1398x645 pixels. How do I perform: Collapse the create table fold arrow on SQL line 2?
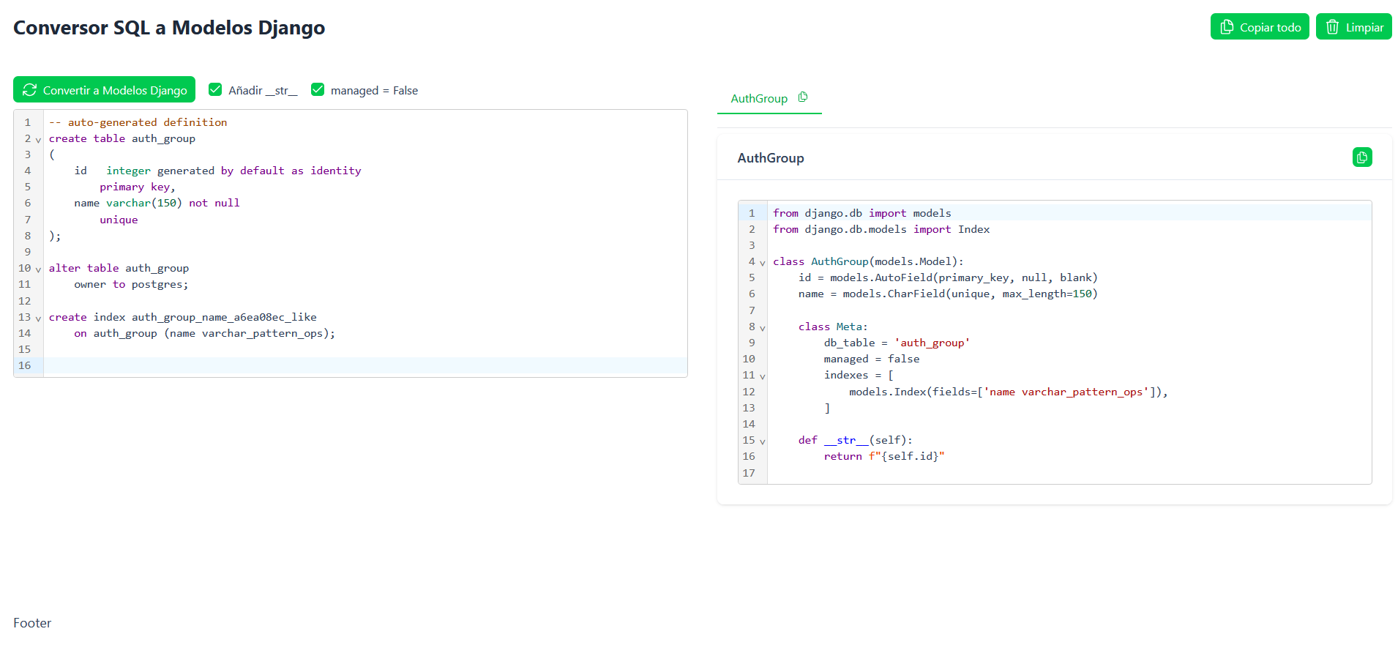click(38, 140)
